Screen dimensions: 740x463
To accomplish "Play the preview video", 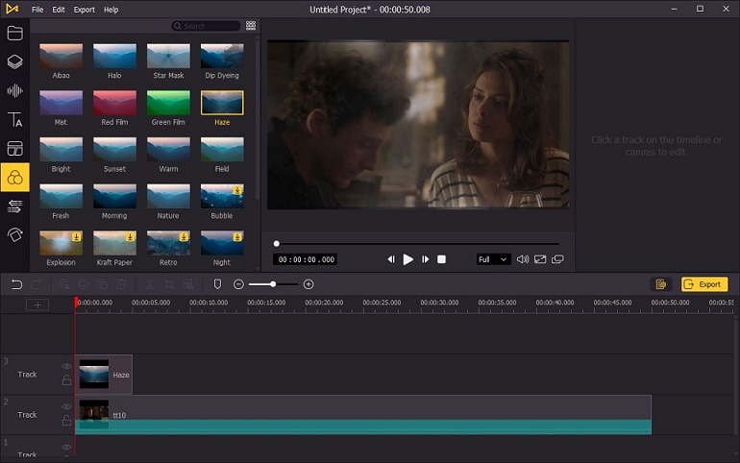I will pyautogui.click(x=408, y=259).
